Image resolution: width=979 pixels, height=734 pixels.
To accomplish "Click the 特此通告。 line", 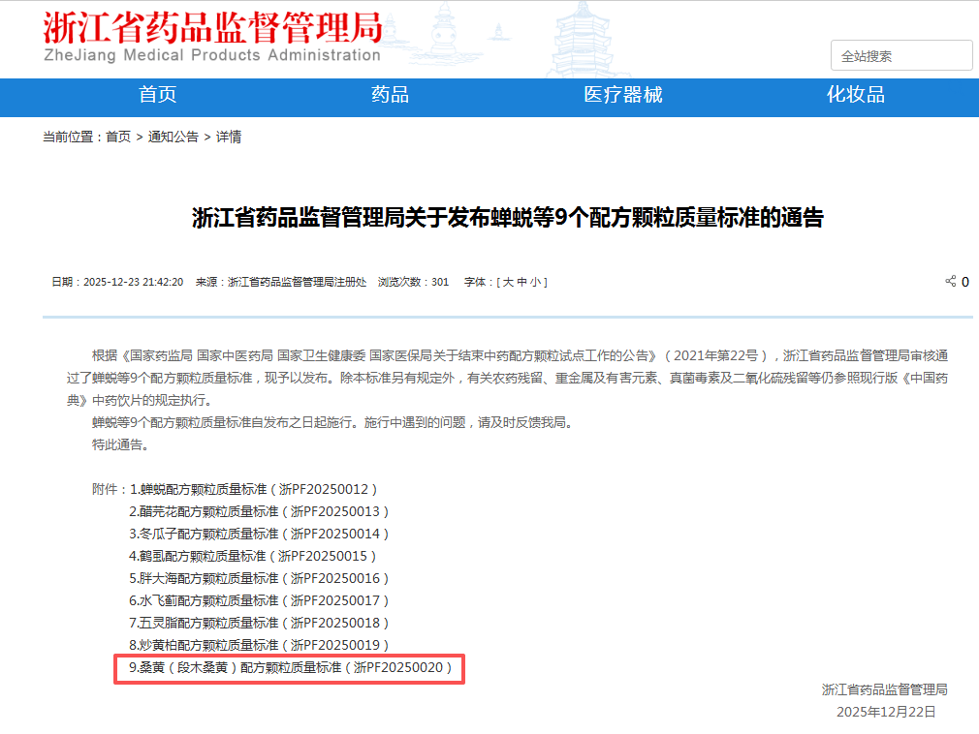I will point(120,445).
